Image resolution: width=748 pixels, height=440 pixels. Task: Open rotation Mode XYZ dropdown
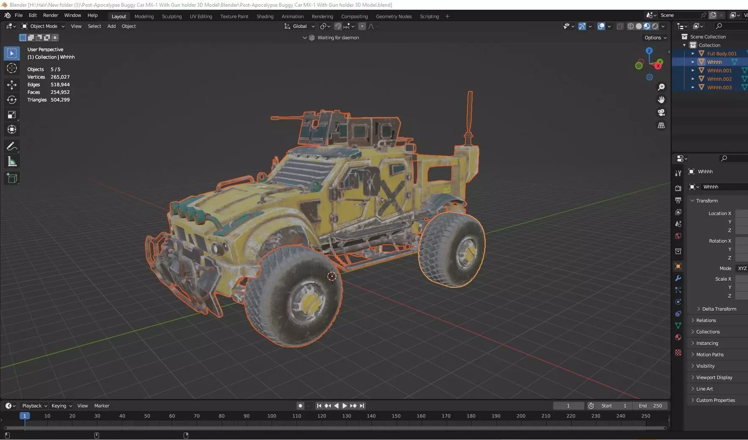[x=742, y=268]
